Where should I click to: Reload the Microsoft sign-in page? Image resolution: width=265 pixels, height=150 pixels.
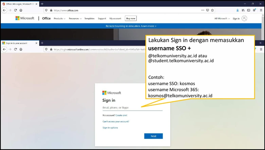[15, 49]
